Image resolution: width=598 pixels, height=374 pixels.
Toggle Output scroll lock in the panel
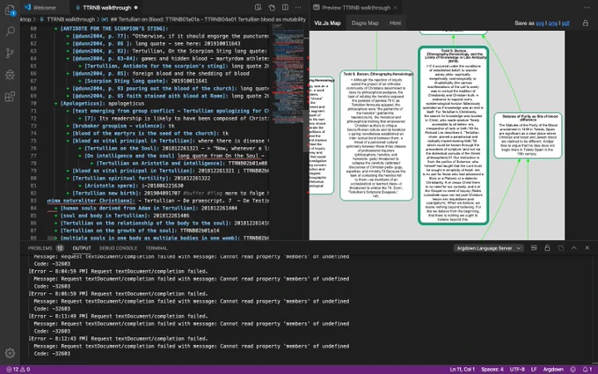[x=547, y=248]
